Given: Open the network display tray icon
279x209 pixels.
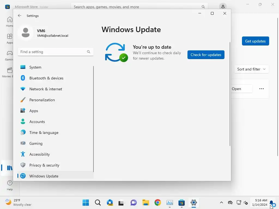Looking at the screenshot, I should coord(239,202).
